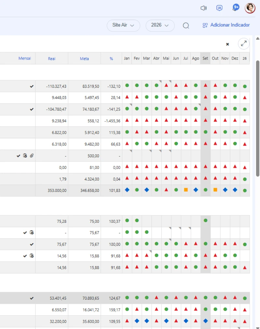
Task: Select the Jan month column header
Action: click(127, 58)
